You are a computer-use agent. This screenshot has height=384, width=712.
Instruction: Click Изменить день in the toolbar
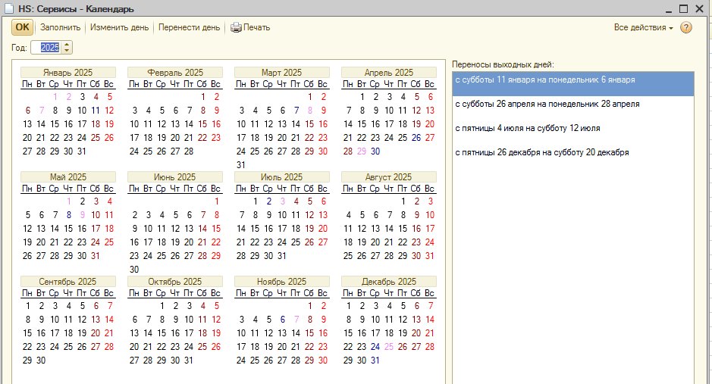pyautogui.click(x=119, y=28)
